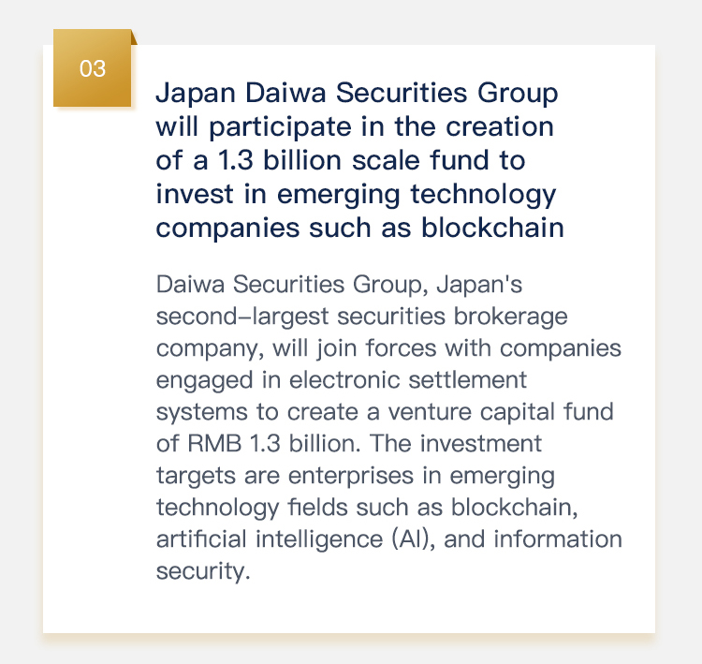The height and width of the screenshot is (664, 702).
Task: Open the Japan Daiwa Securities Group headline
Action: coord(359,160)
